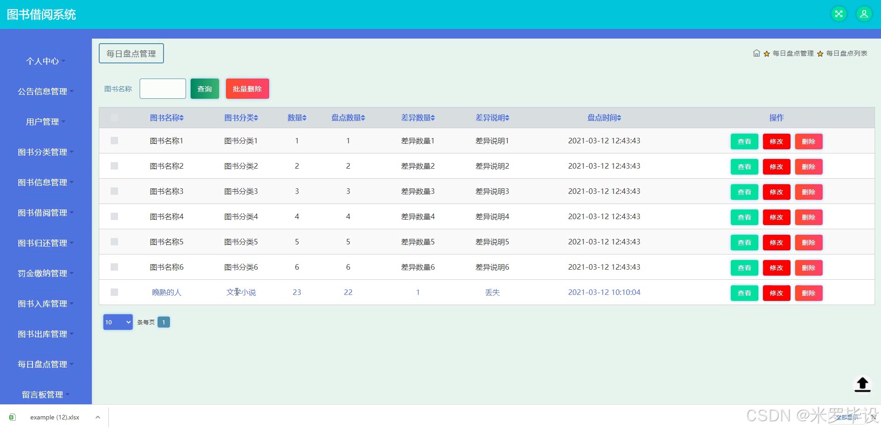Click the home icon in breadcrumb
The image size is (881, 430).
tap(757, 53)
